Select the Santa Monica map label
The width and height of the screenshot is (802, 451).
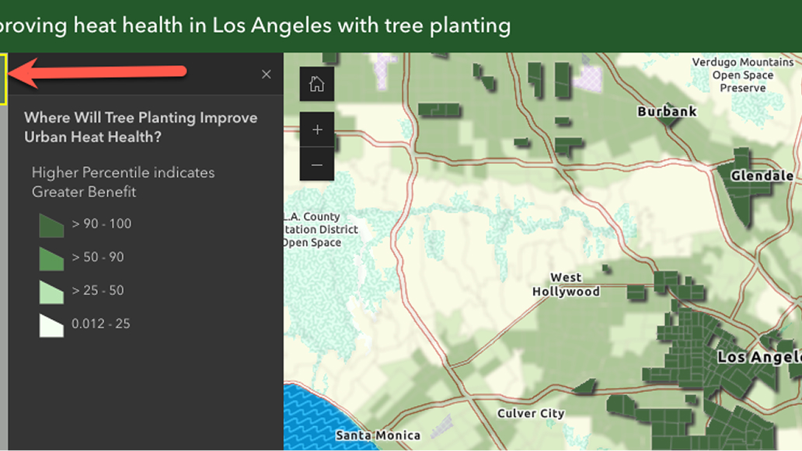coord(378,435)
